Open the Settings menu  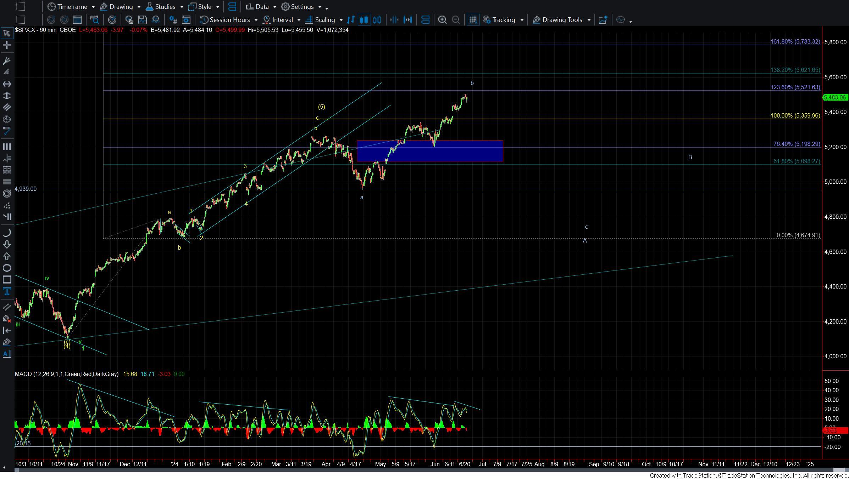tap(302, 7)
